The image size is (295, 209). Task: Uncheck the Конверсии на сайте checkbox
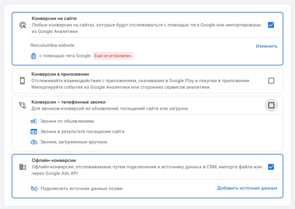(x=271, y=24)
